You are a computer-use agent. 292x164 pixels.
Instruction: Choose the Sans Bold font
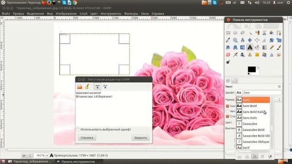[253, 106]
